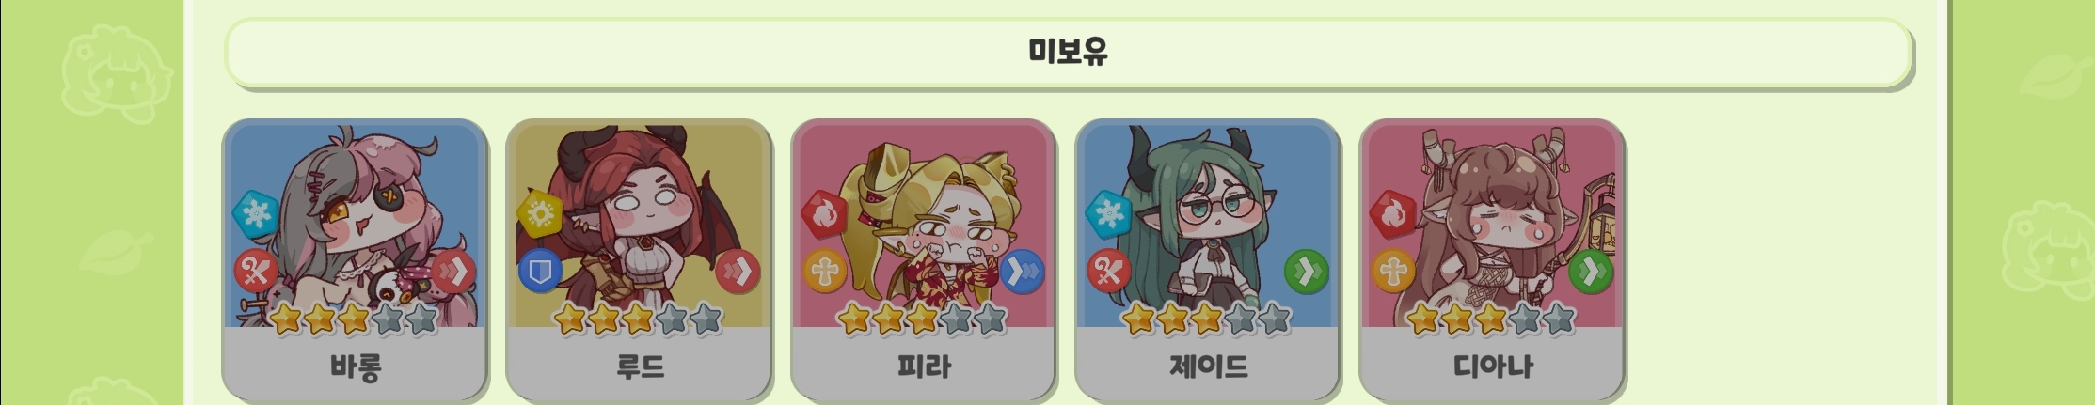Screen dimensions: 2095x405
Task: Click the fire element icon on 디아나 card
Action: (1393, 212)
